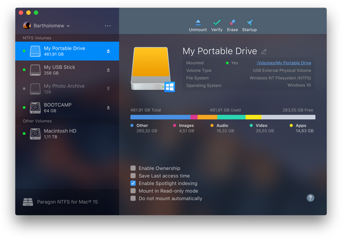
Task: Click the 283,55 GB Free label
Action: click(298, 110)
